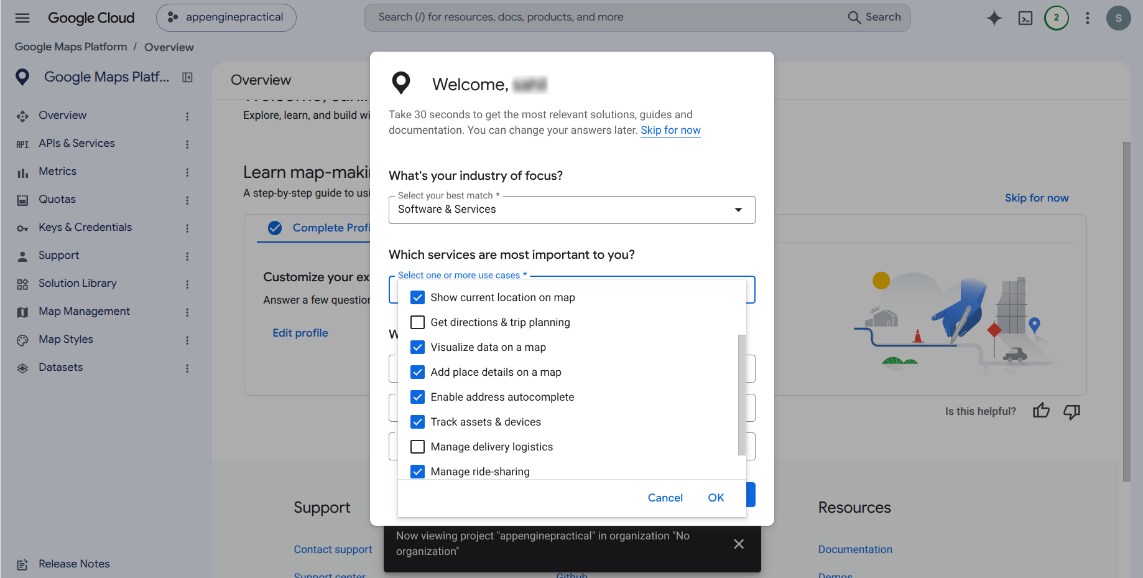Open more options for Overview sidebar item

pyautogui.click(x=187, y=116)
